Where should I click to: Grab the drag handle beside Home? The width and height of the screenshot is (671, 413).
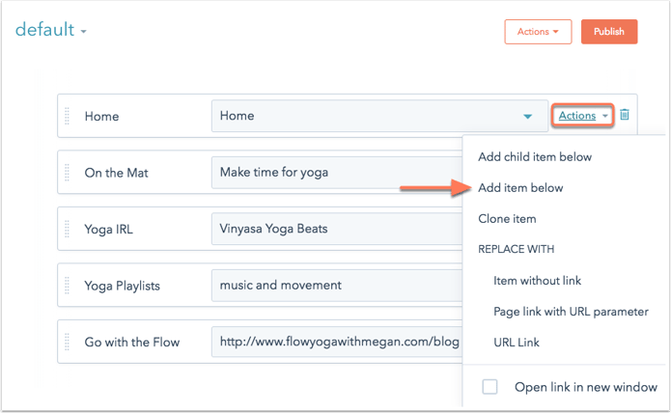tap(67, 116)
